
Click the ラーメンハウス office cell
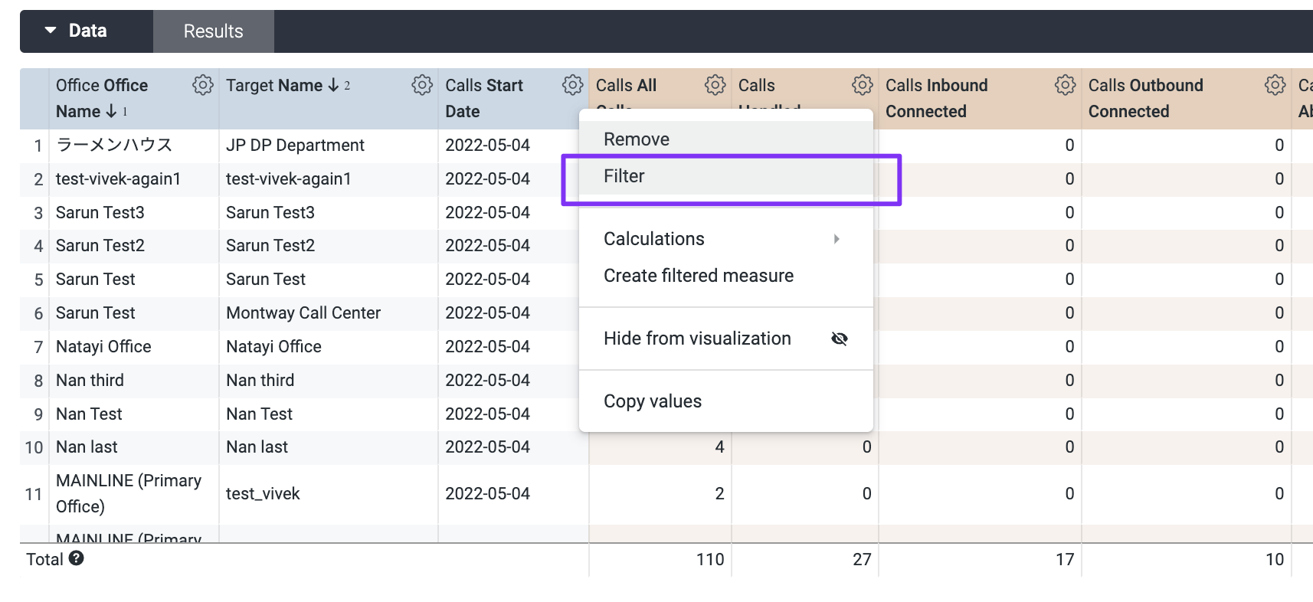pyautogui.click(x=114, y=145)
